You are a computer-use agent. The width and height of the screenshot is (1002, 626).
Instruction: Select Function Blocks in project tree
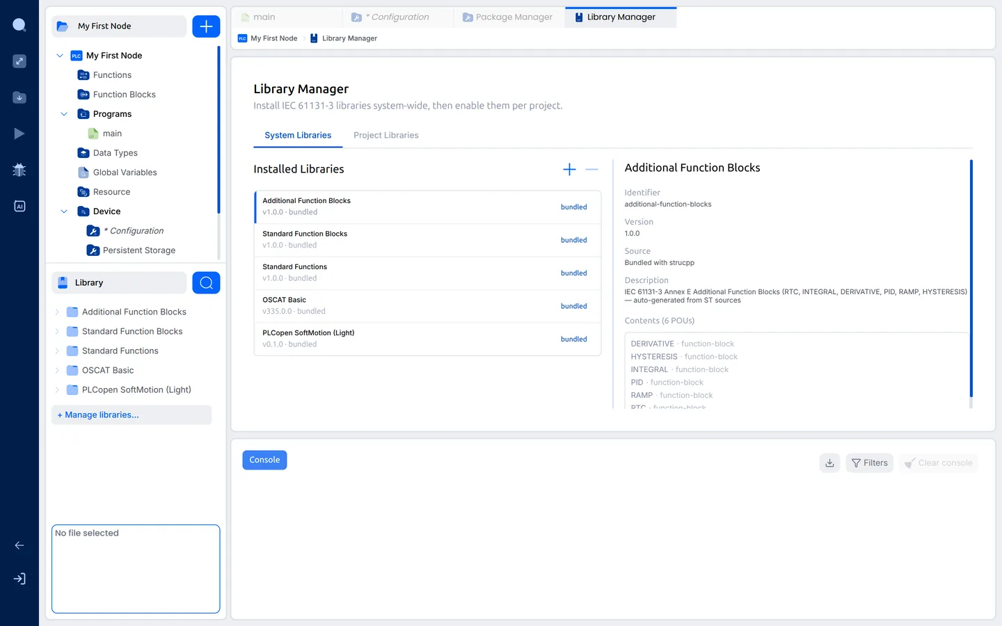click(124, 95)
